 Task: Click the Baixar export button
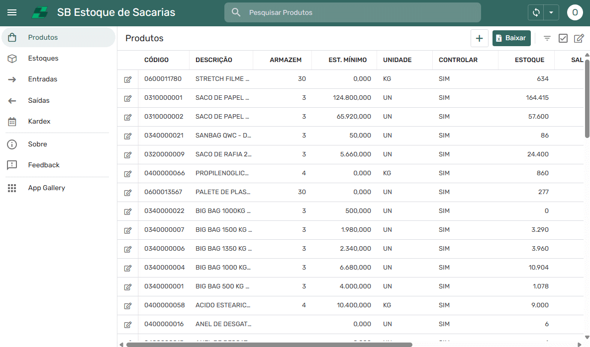click(x=511, y=38)
